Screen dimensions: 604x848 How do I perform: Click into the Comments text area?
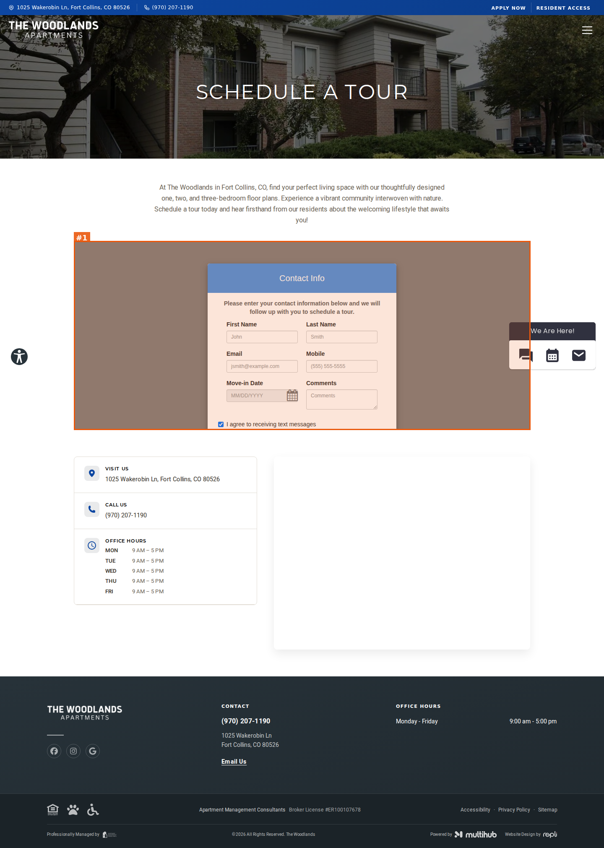point(342,399)
